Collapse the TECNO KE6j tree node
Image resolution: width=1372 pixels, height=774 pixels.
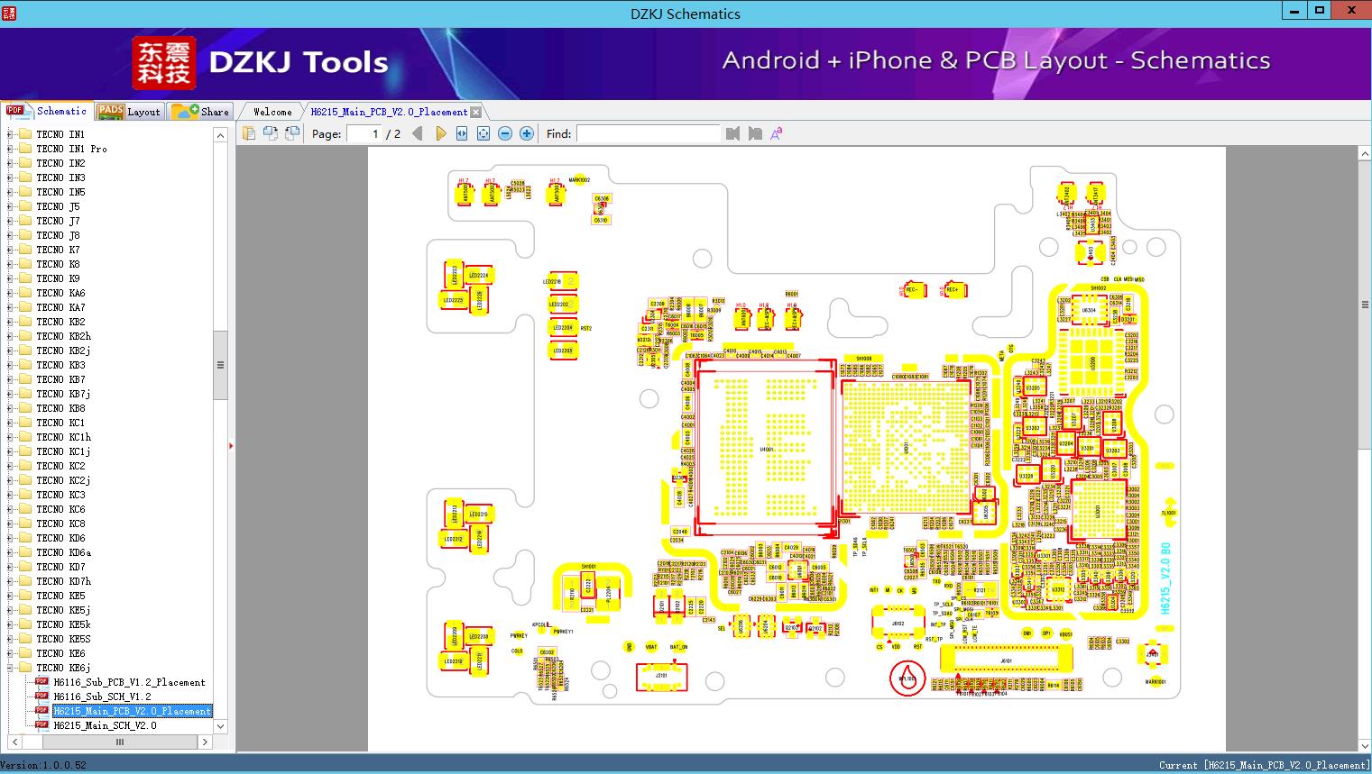pyautogui.click(x=10, y=668)
